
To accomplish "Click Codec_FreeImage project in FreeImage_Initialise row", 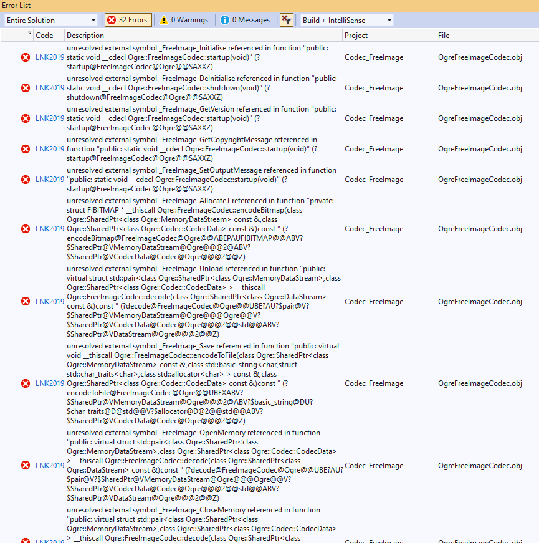I will (374, 57).
